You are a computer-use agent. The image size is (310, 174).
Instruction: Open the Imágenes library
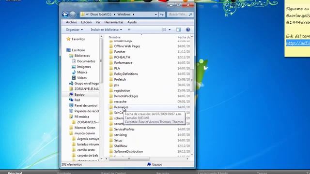[x=84, y=67]
